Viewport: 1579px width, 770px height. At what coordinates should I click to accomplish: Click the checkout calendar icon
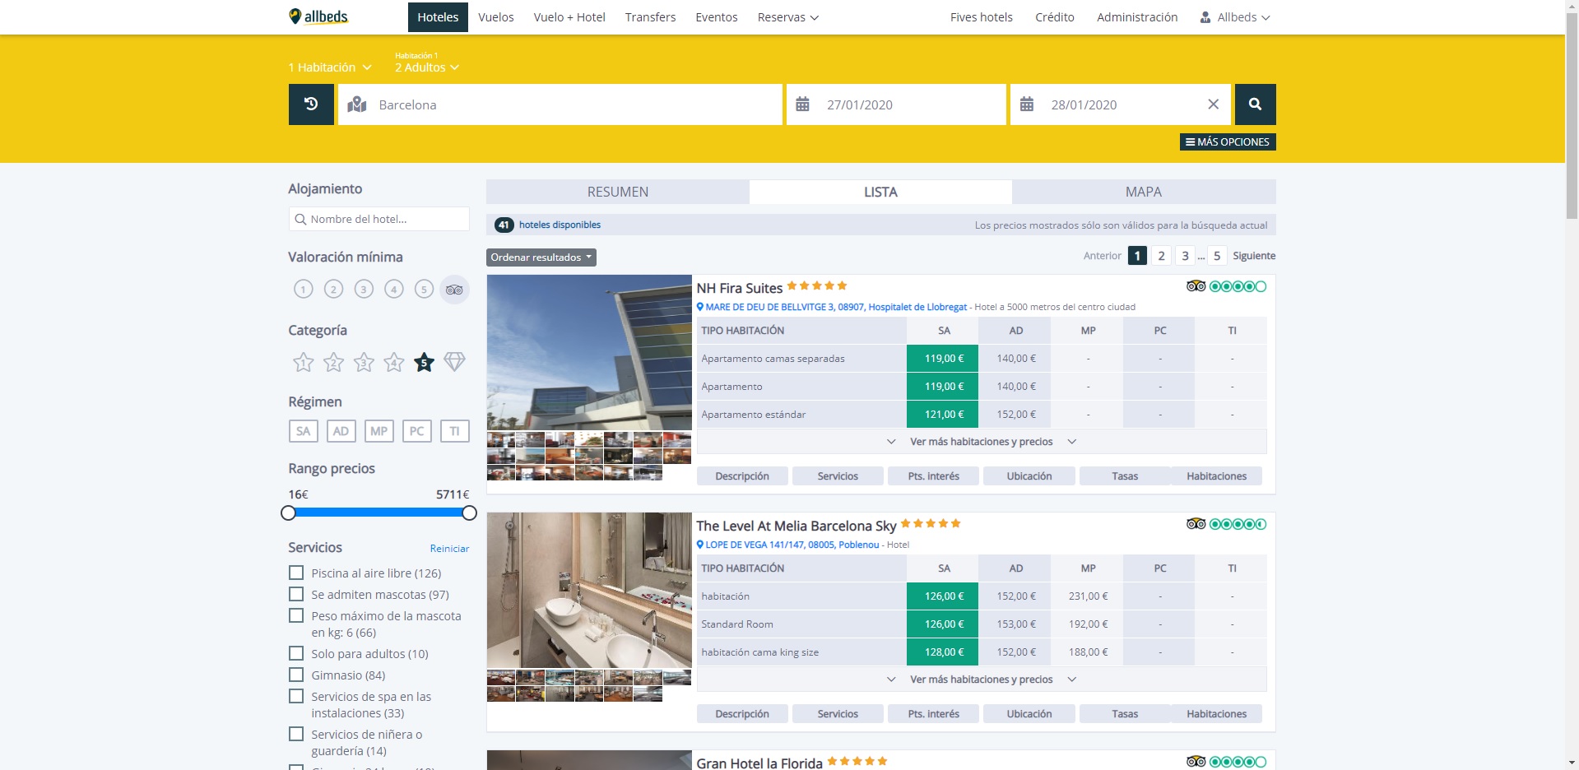(1027, 104)
